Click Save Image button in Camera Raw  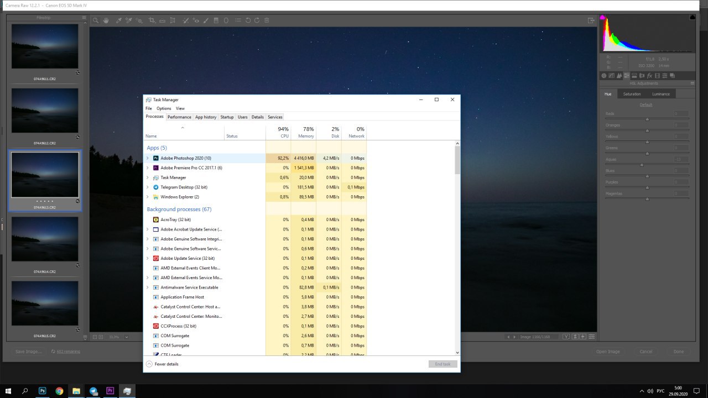(x=28, y=352)
